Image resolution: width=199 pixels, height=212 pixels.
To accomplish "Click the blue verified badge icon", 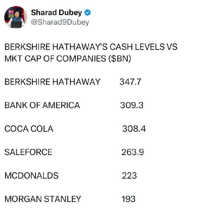I will pos(88,12).
